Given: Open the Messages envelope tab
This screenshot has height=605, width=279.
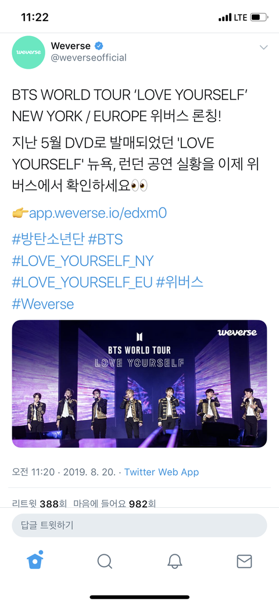Looking at the screenshot, I should coord(244,561).
